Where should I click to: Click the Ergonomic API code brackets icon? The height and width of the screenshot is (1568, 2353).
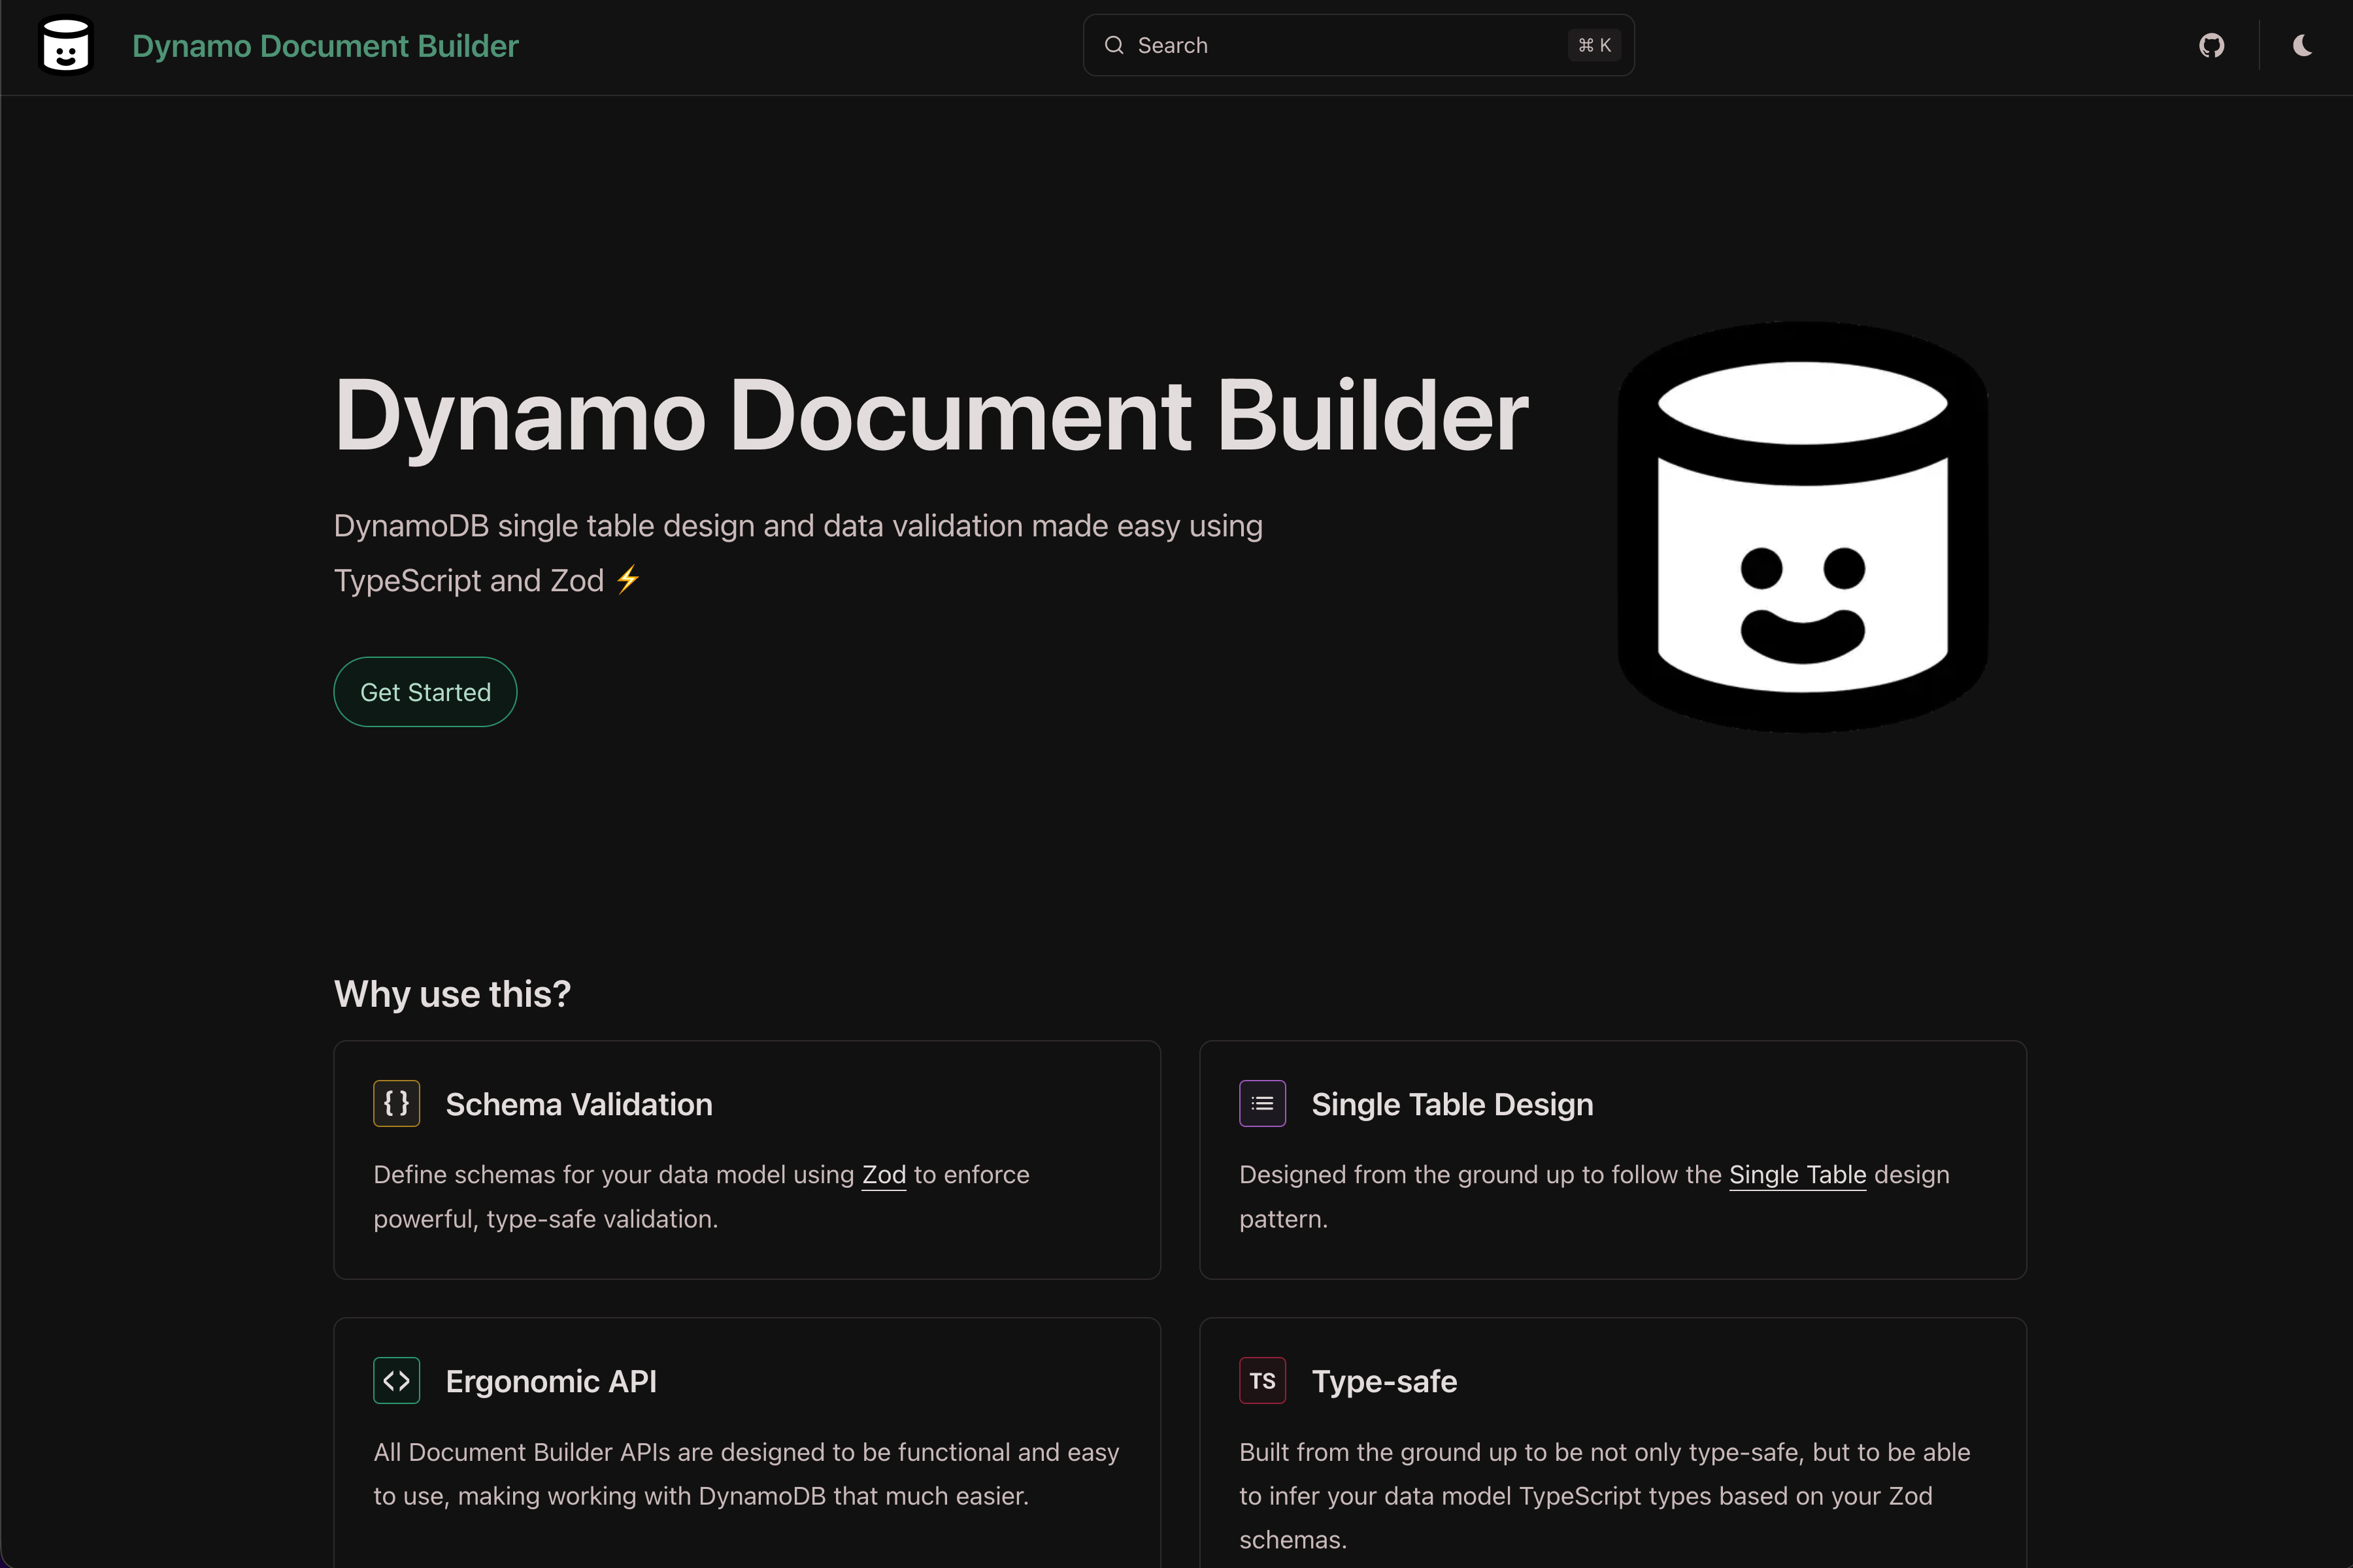point(396,1380)
